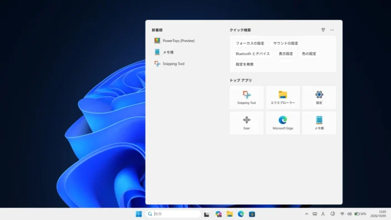This screenshot has width=391, height=220.
Task: Open Copilot icon on the taskbar
Action: [218, 214]
